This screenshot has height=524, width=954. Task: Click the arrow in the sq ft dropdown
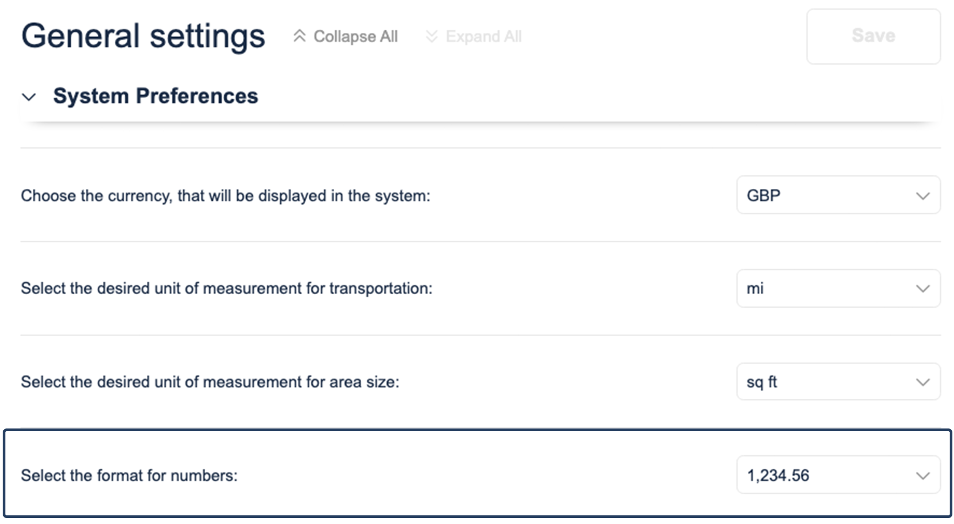(923, 382)
